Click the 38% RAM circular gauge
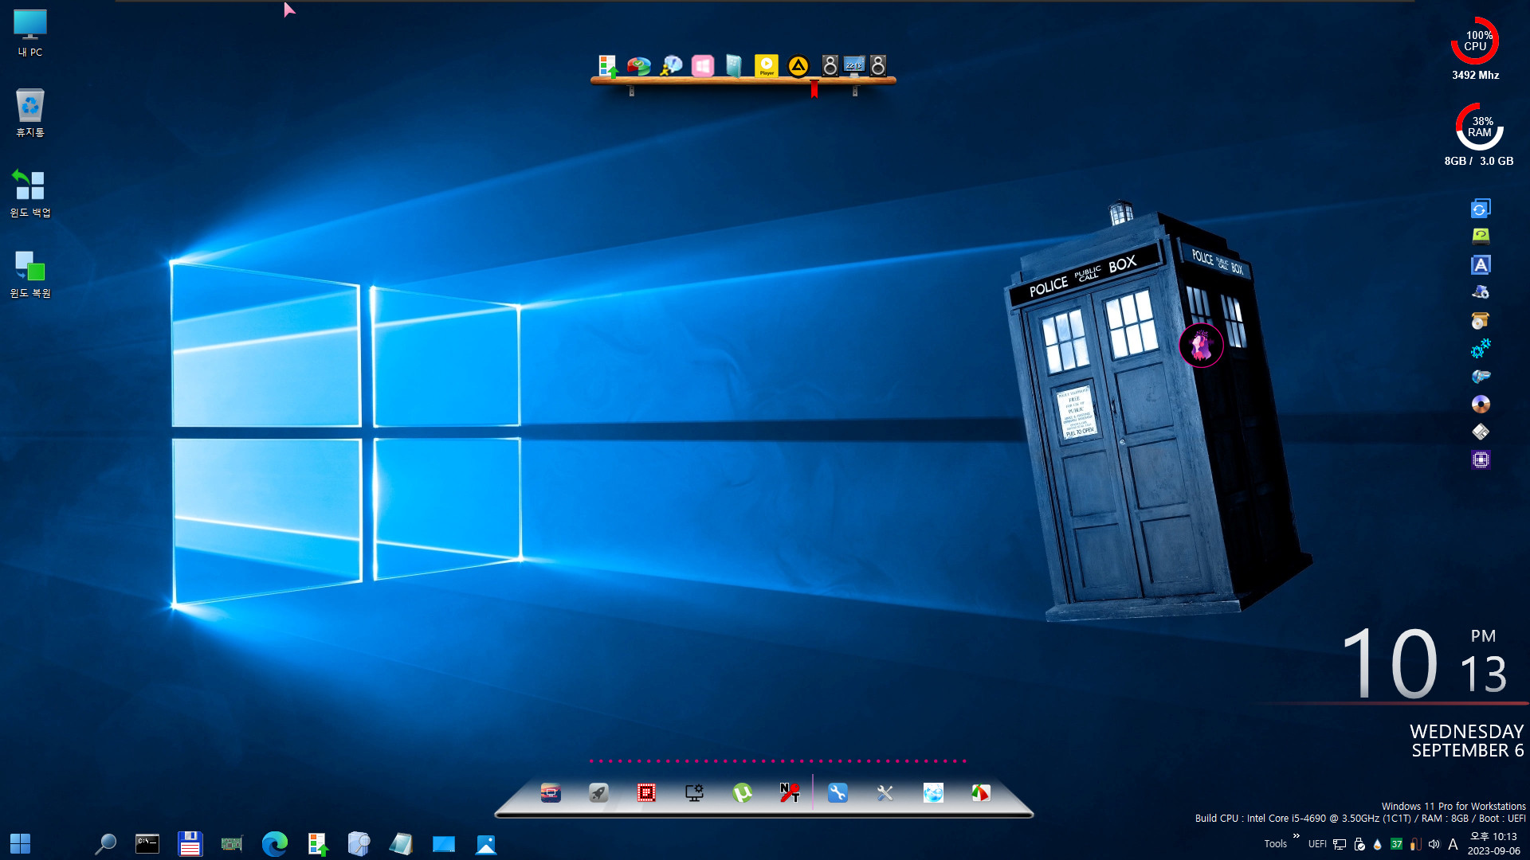The width and height of the screenshot is (1530, 860). click(1479, 127)
